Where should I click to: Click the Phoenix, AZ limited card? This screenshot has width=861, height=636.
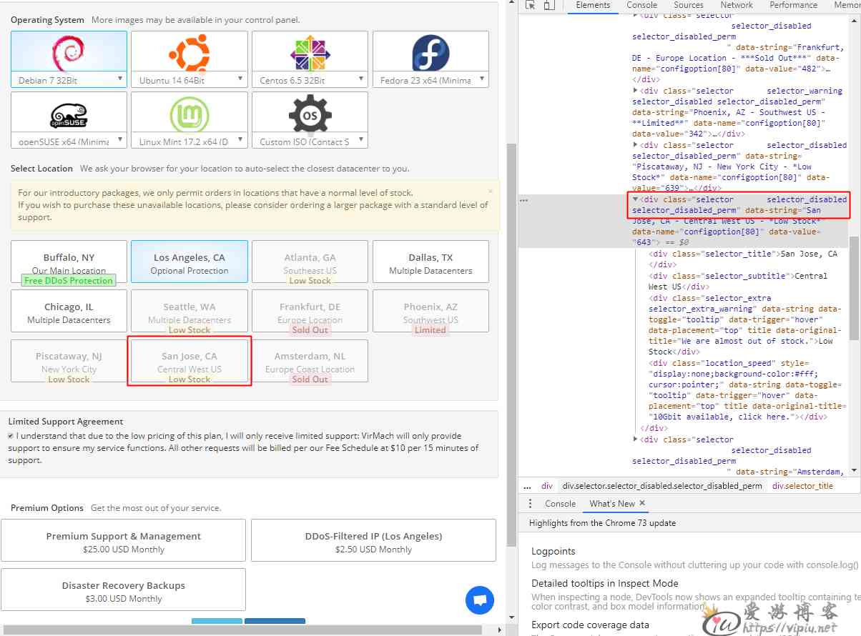(x=431, y=311)
